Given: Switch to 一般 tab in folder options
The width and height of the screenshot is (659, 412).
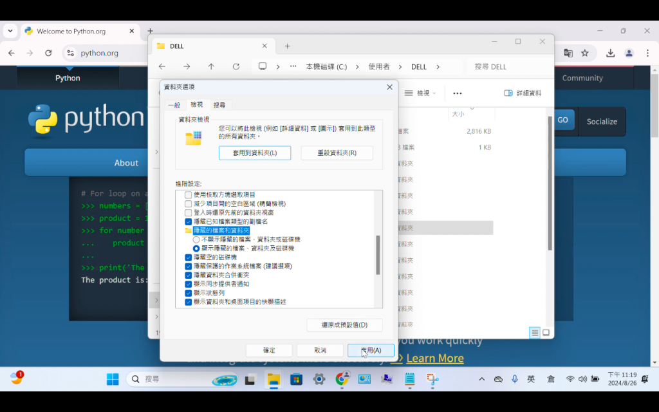Looking at the screenshot, I should (x=174, y=105).
